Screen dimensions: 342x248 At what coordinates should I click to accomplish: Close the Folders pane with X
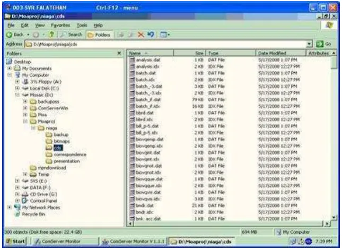(119, 53)
